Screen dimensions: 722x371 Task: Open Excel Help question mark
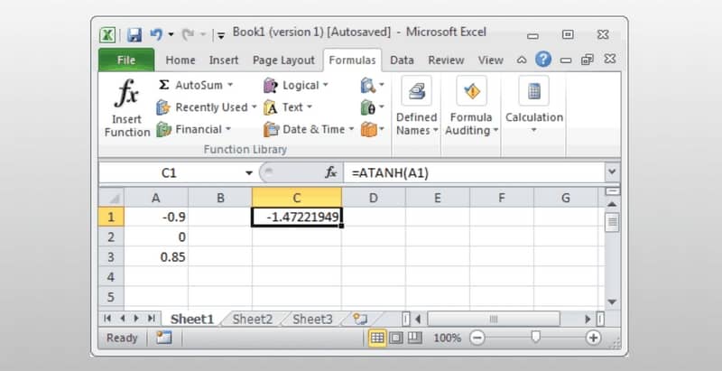[543, 60]
